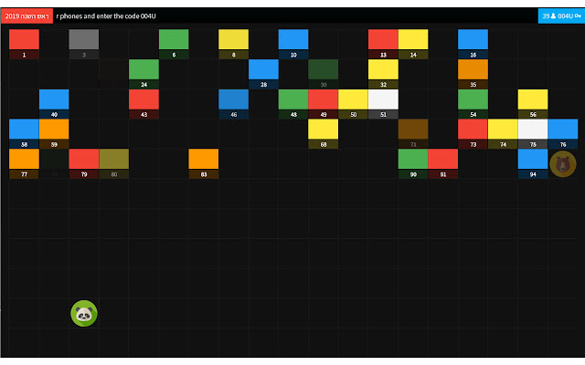Screen dimensions: 585x365
Task: Click the panda avatar icon
Action: click(84, 314)
